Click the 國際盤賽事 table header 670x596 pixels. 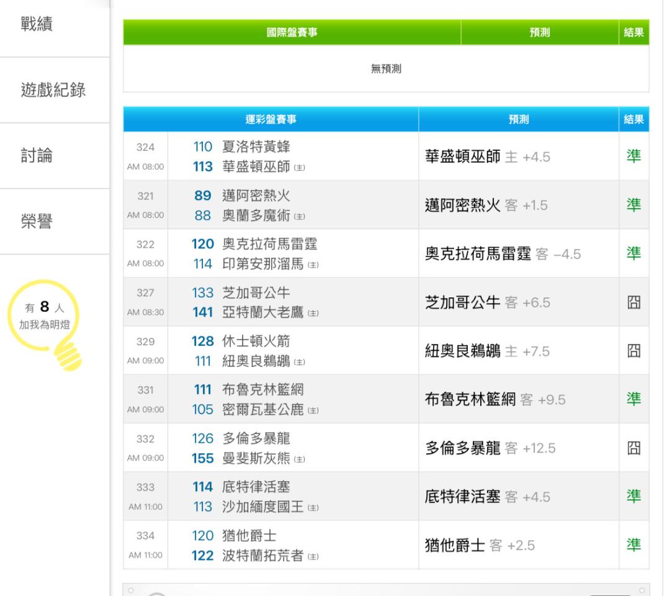tap(292, 32)
